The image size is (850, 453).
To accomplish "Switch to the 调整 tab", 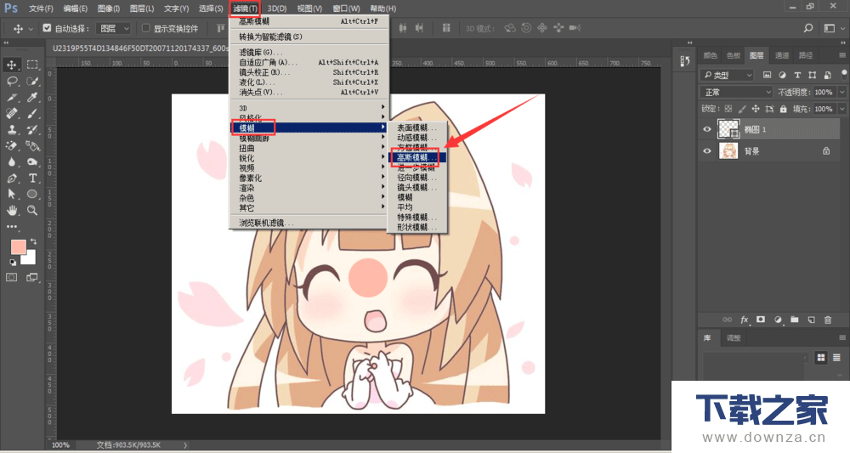I will point(734,338).
